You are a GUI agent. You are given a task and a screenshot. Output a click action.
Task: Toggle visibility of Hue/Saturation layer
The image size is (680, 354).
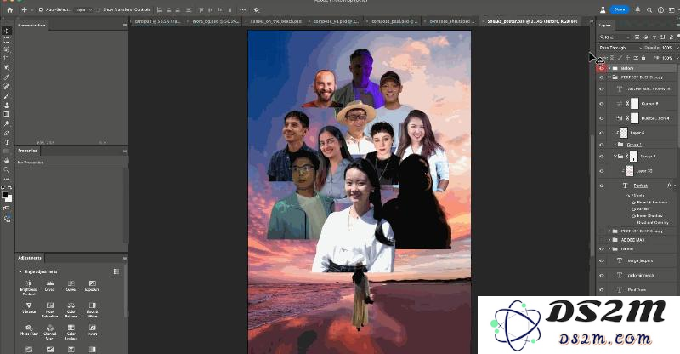601,118
